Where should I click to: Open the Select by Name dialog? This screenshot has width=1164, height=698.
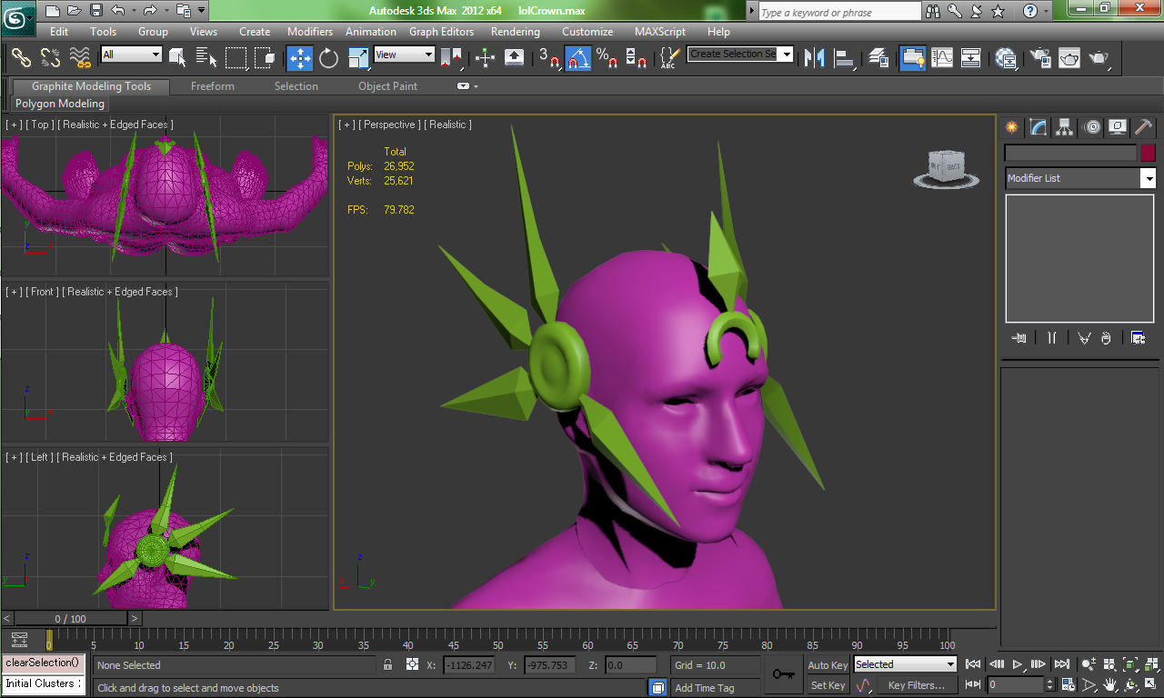pos(206,57)
